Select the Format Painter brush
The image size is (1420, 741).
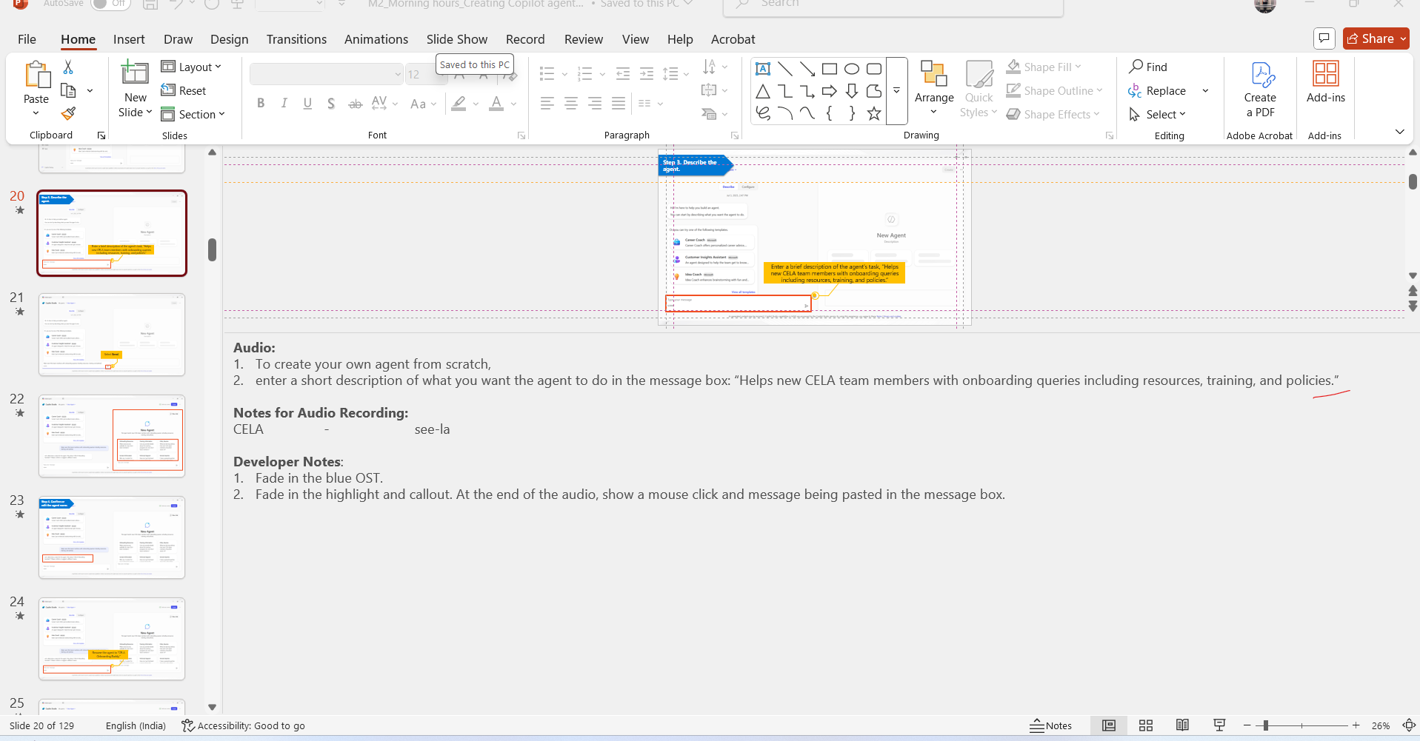pyautogui.click(x=68, y=113)
